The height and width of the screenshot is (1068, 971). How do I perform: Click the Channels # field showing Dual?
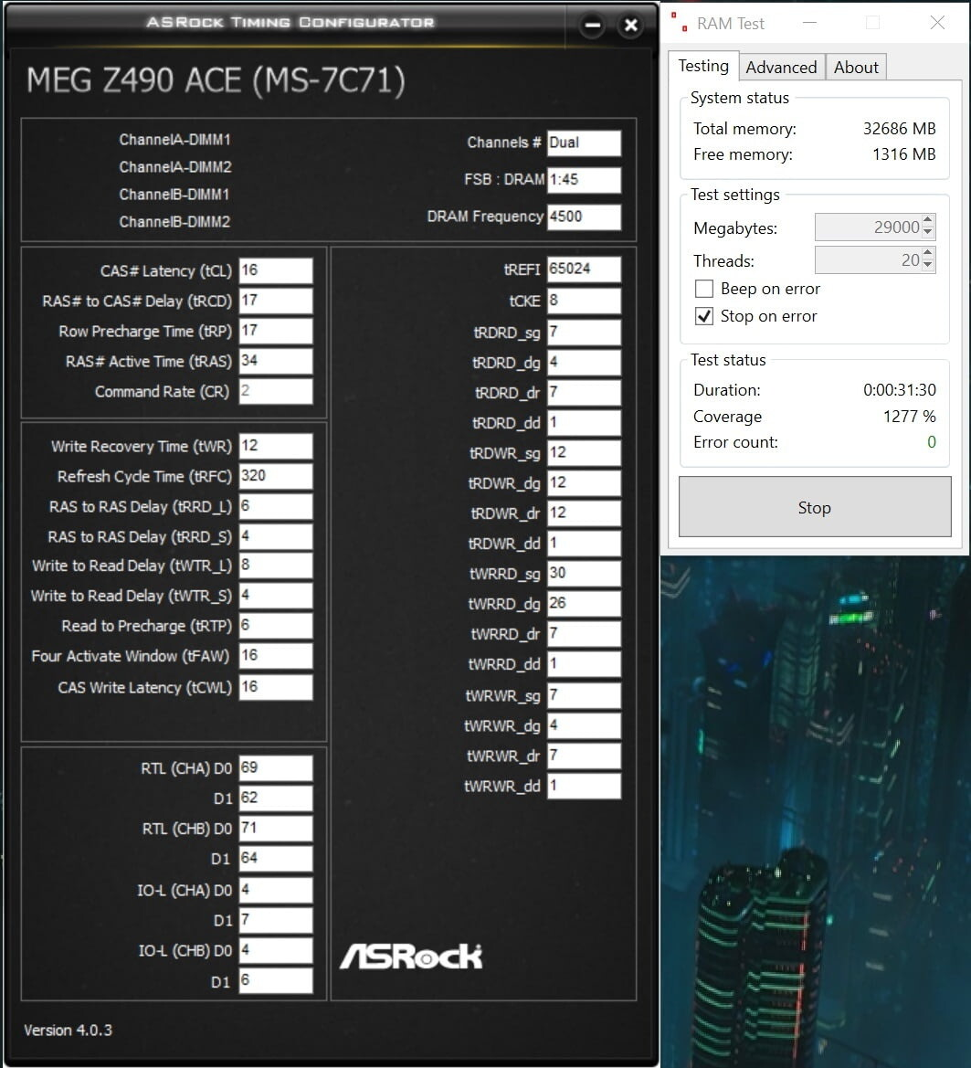click(585, 143)
